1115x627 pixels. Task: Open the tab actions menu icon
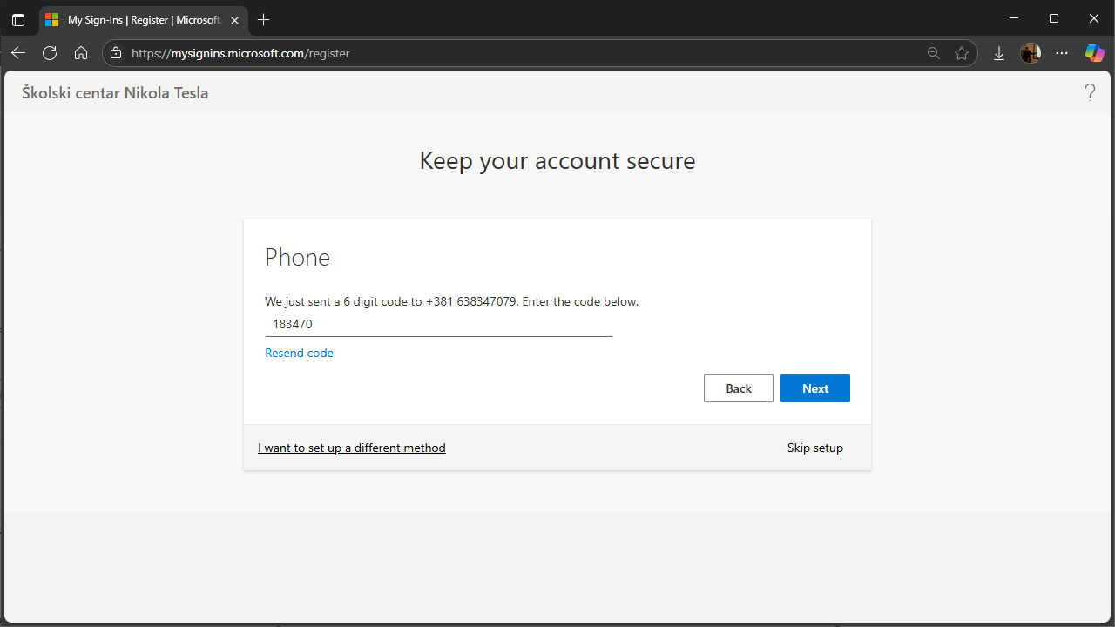(x=18, y=19)
